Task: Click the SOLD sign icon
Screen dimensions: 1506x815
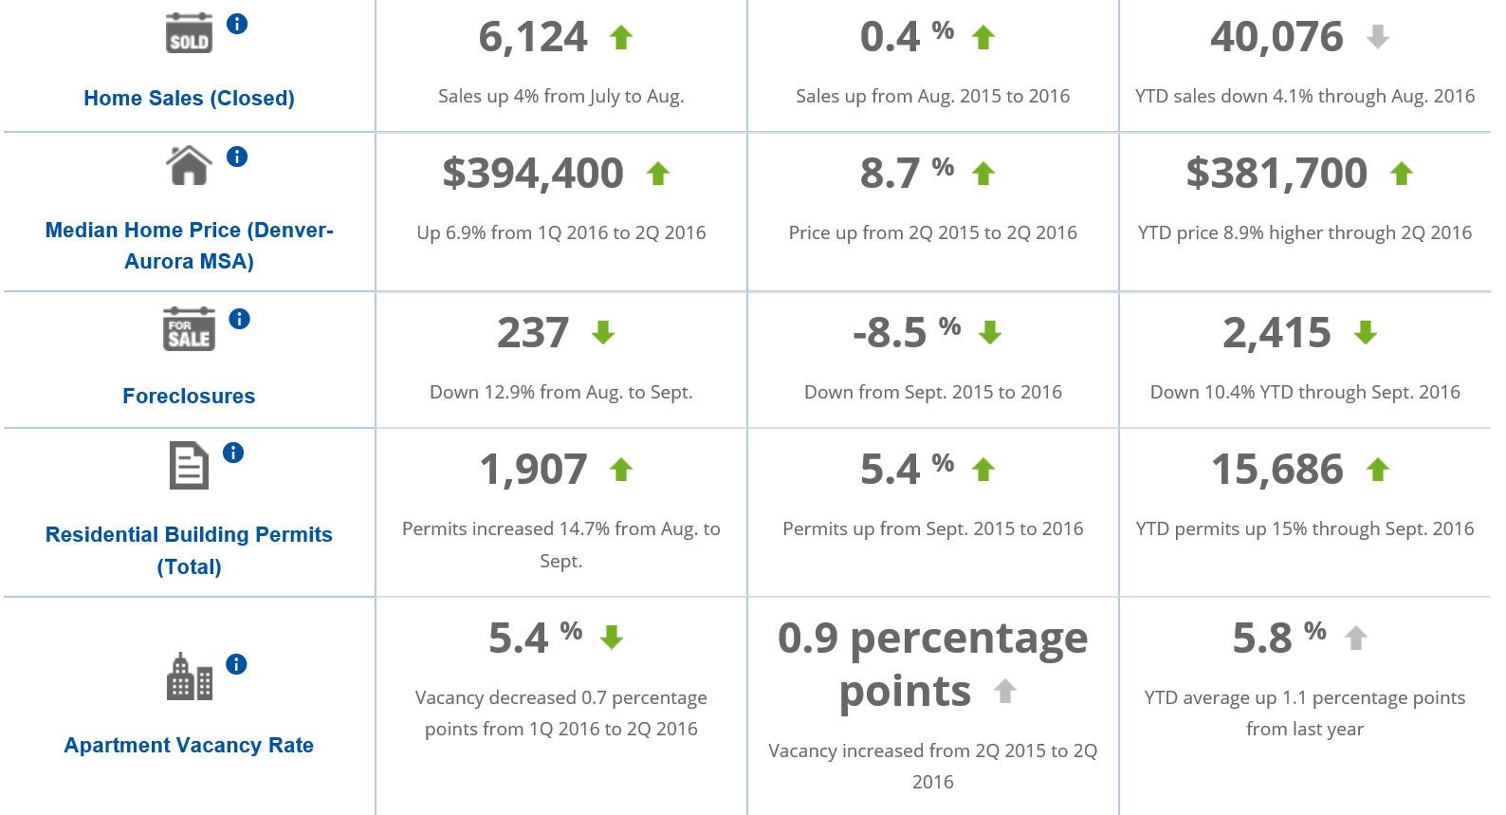Action: tap(189, 33)
